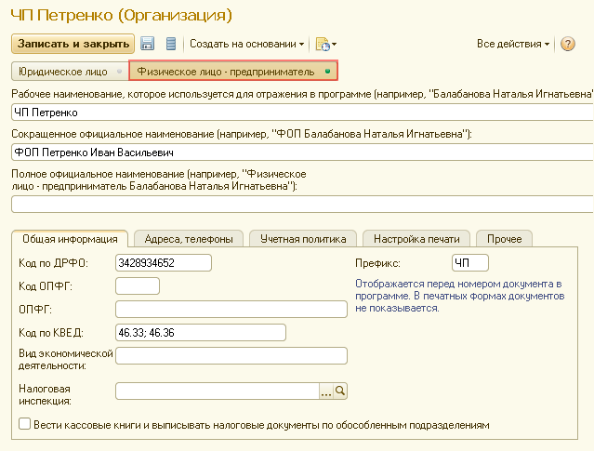Open the Все действия menu
The width and height of the screenshot is (594, 451).
point(512,44)
